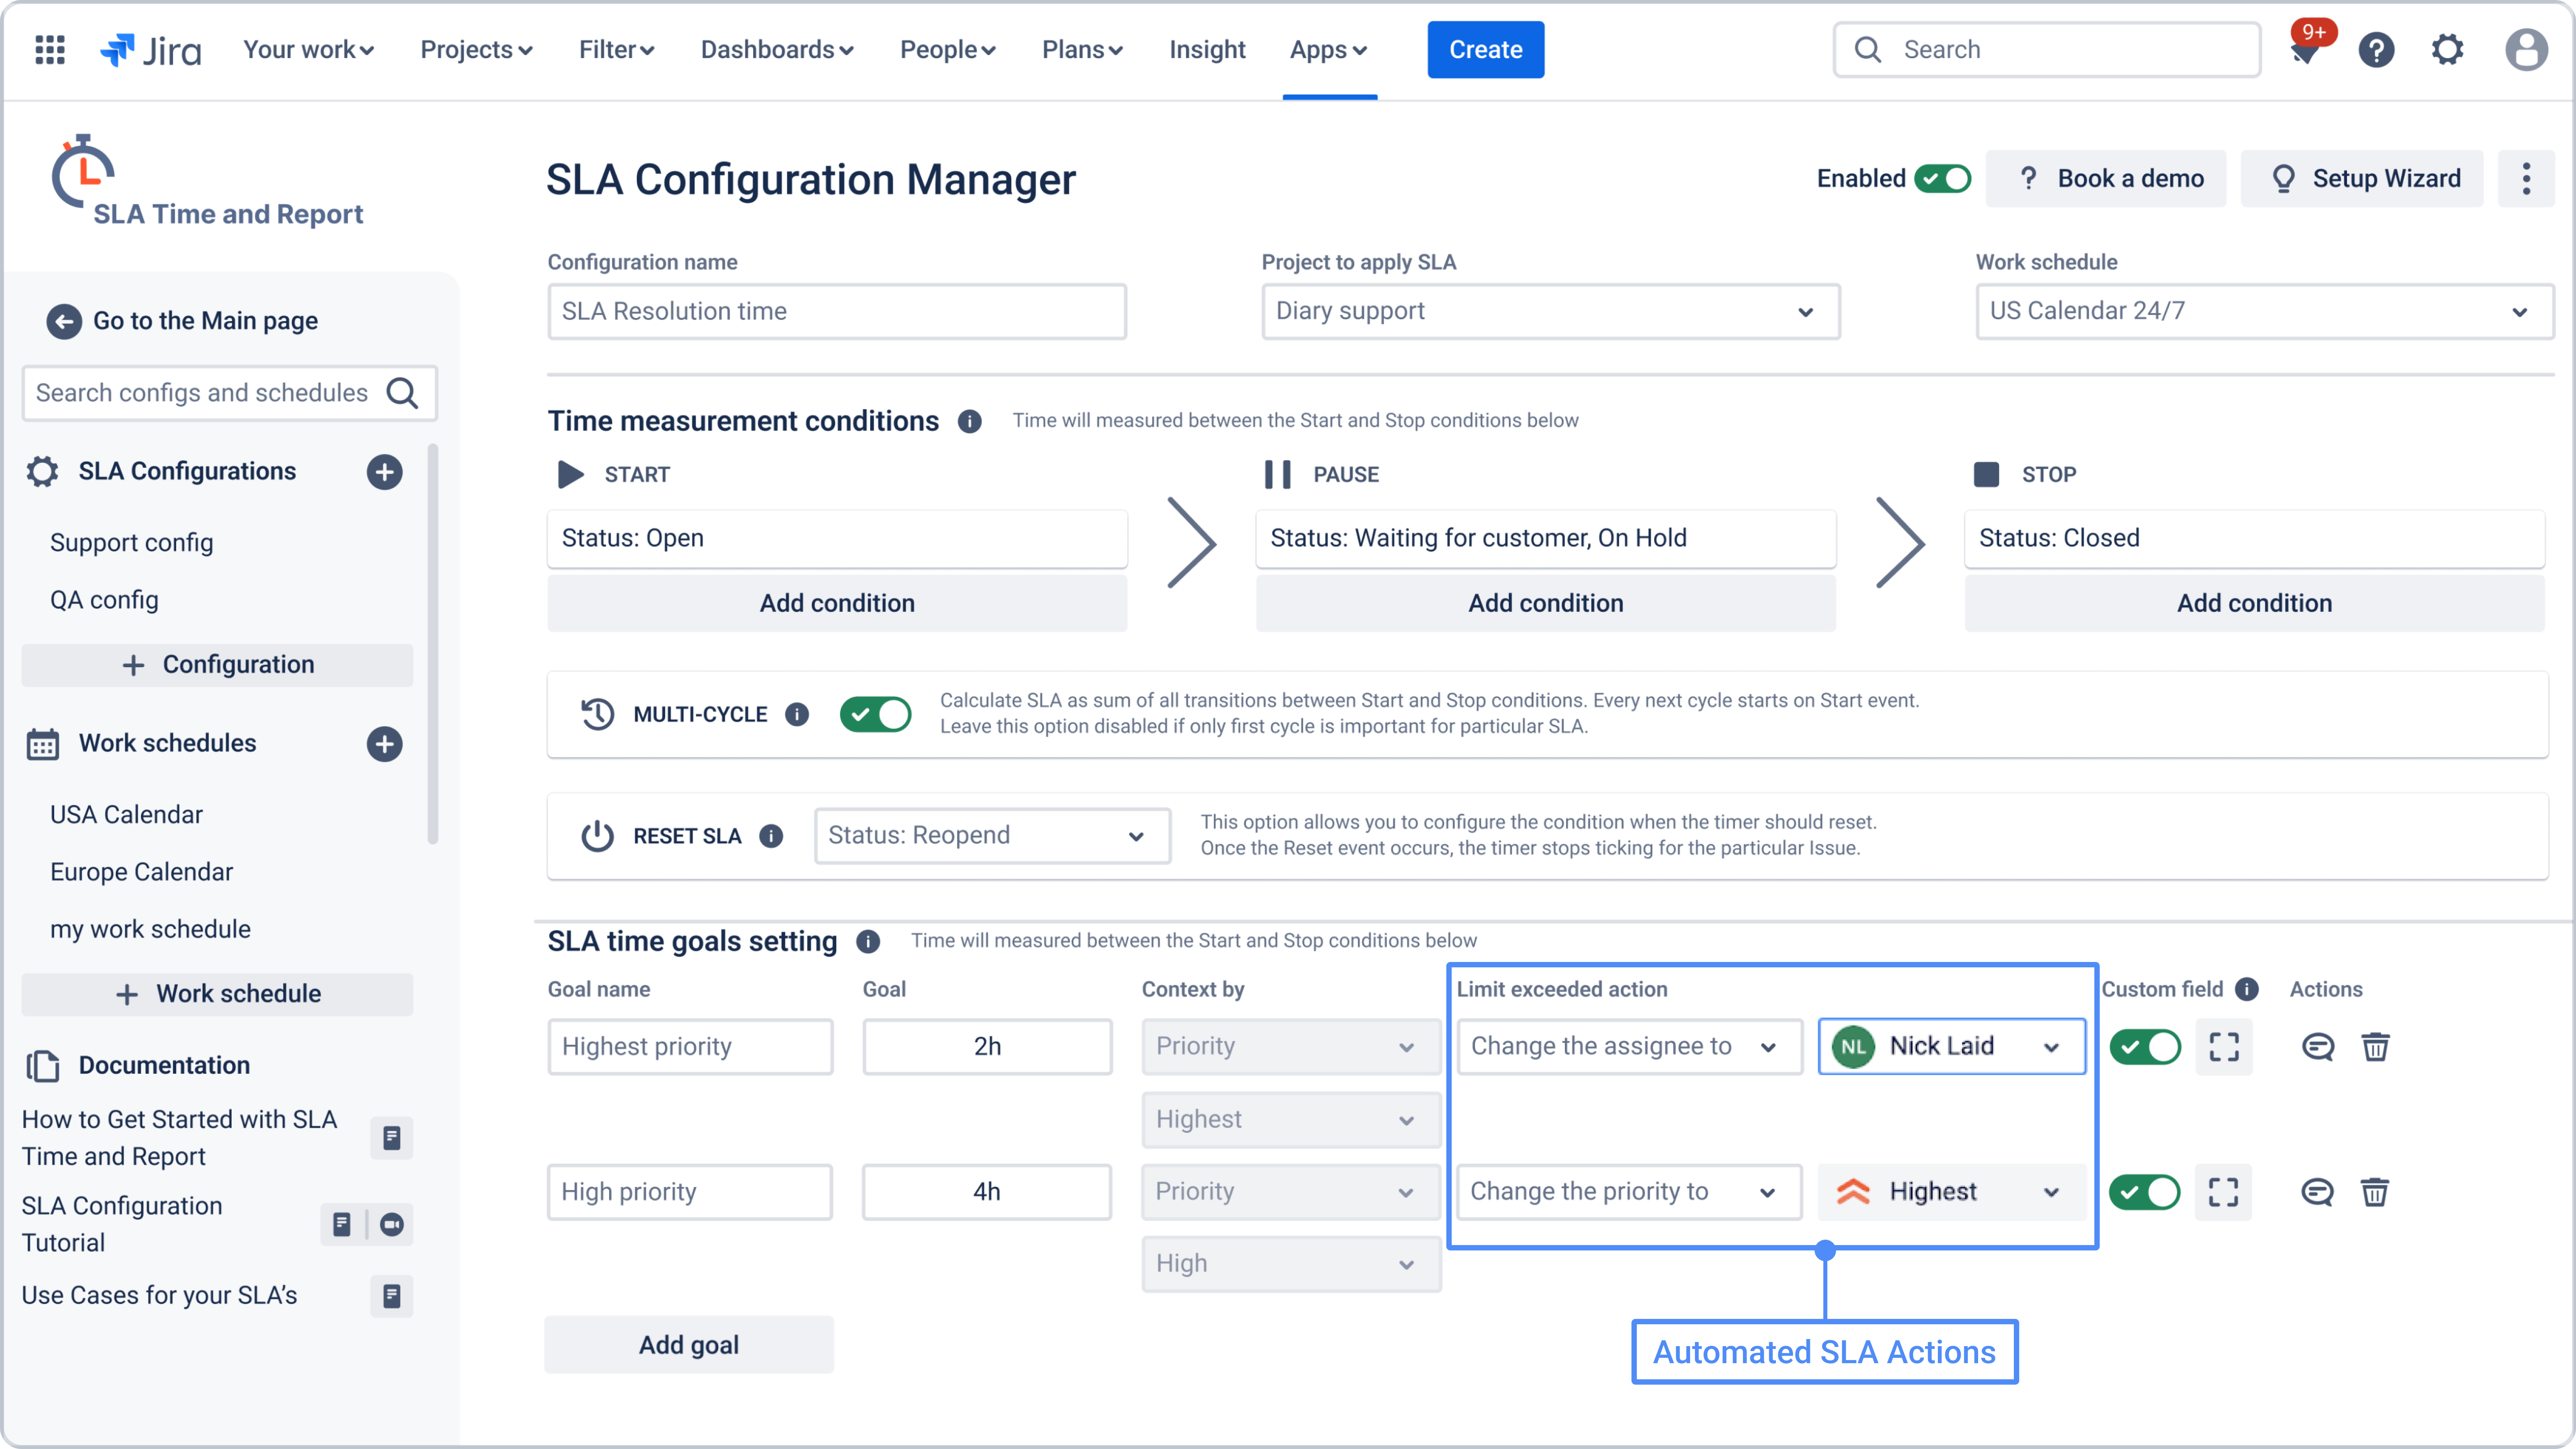Image resolution: width=2576 pixels, height=1449 pixels.
Task: Open the Dashboards menu
Action: coord(776,49)
